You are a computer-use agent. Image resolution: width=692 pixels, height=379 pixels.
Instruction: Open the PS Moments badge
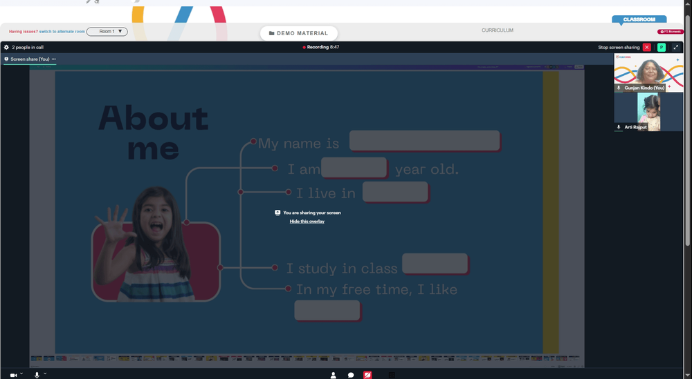coord(671,32)
